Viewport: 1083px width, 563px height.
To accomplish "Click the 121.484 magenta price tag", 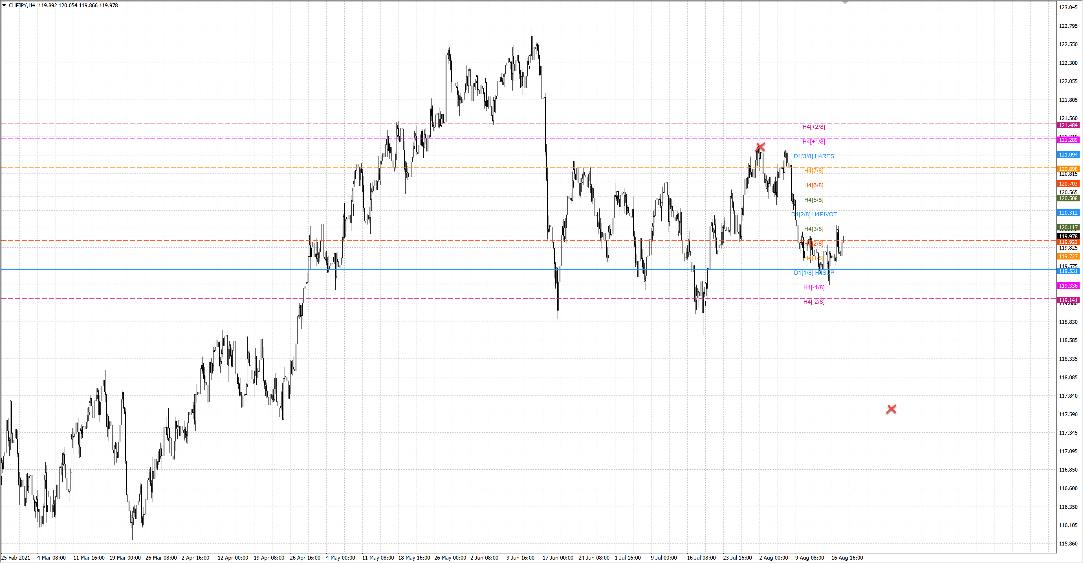I will (1068, 125).
